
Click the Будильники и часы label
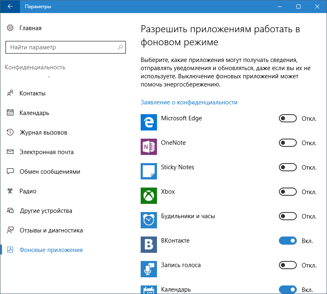point(188,216)
